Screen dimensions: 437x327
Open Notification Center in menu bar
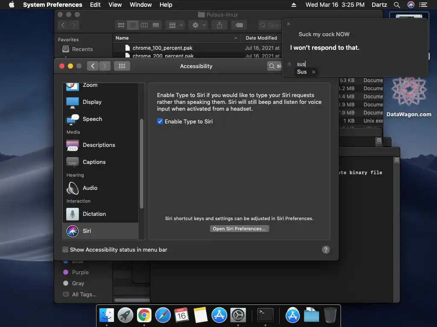423,5
